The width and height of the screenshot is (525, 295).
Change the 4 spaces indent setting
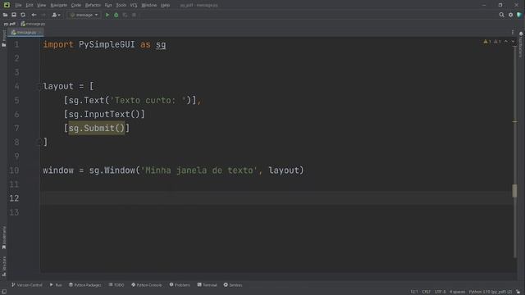pos(458,292)
